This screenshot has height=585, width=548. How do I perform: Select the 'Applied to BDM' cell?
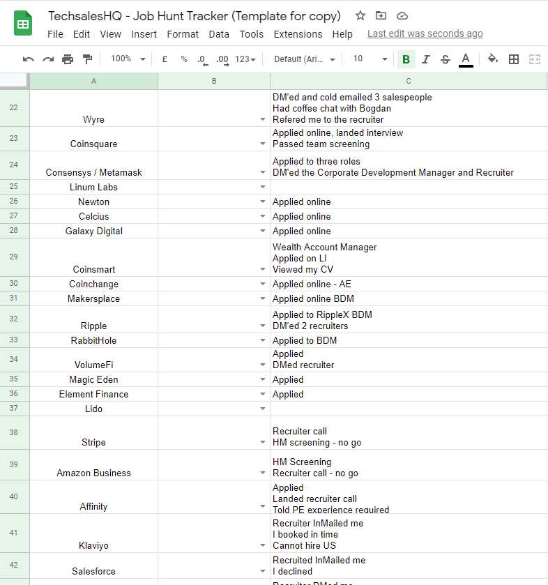click(x=409, y=340)
